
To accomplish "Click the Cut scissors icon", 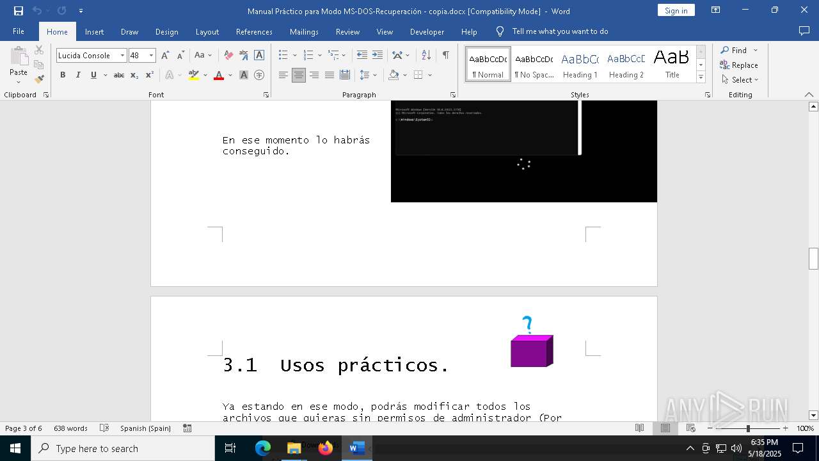I will point(39,50).
